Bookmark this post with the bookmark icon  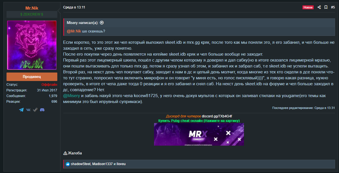(326, 7)
